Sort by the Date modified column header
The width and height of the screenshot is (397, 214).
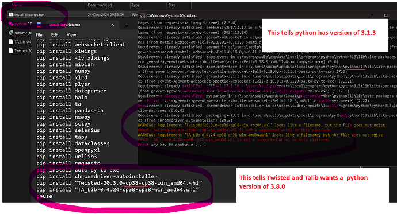100,5
